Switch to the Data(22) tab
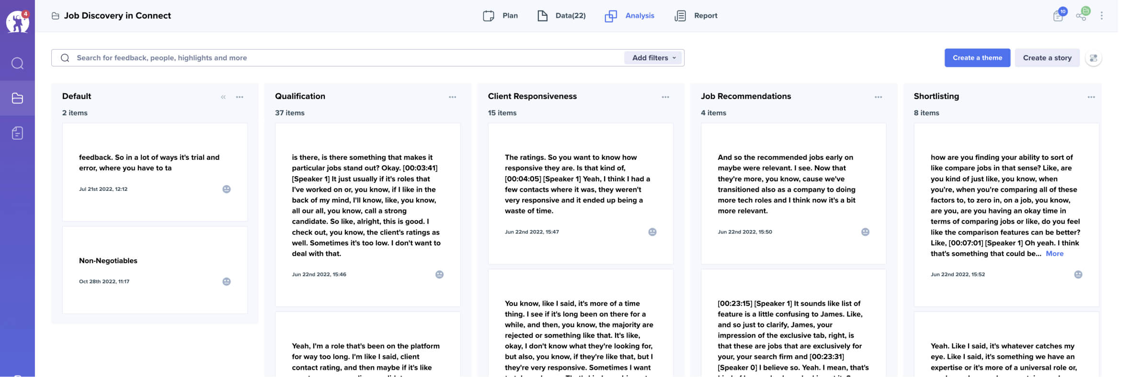This screenshot has height=377, width=1142. [561, 16]
